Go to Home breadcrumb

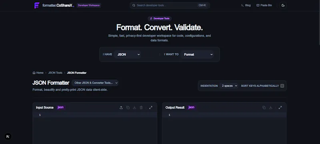[38, 73]
